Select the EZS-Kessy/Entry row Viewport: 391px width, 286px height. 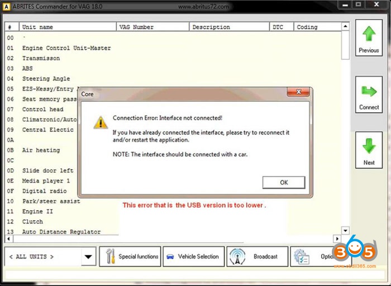(x=42, y=89)
